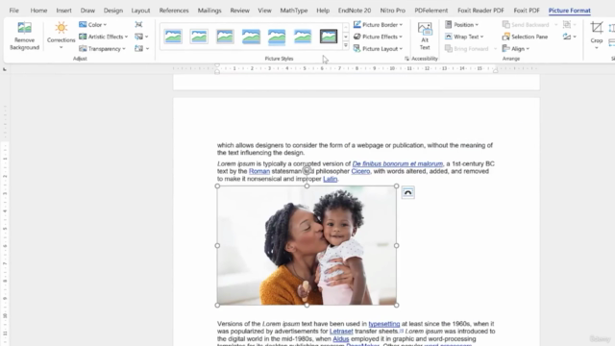Follow the Aldus hyperlink
Viewport: 615px width, 346px height.
click(340, 338)
